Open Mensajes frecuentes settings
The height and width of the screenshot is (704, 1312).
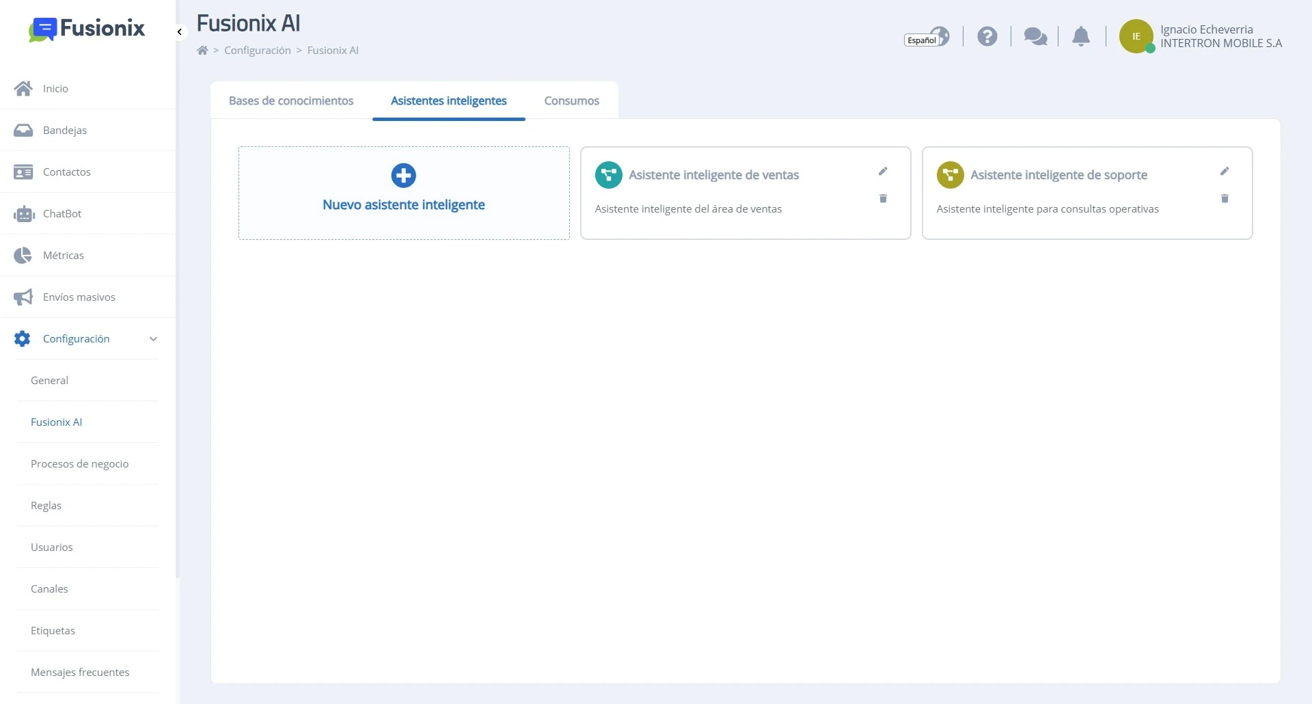(80, 672)
